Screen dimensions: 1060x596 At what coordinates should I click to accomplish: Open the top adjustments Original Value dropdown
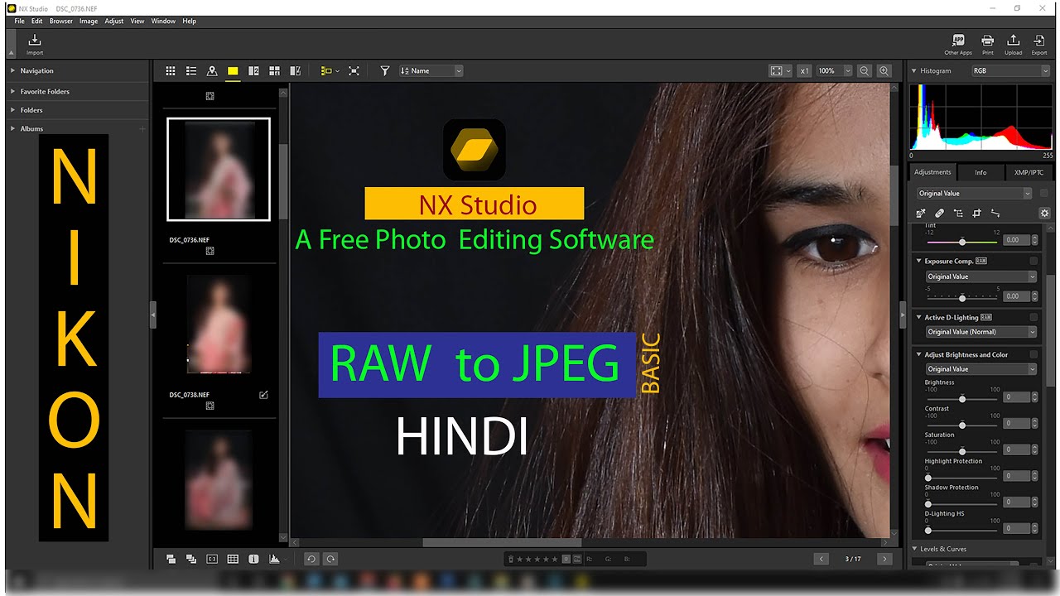coord(974,193)
